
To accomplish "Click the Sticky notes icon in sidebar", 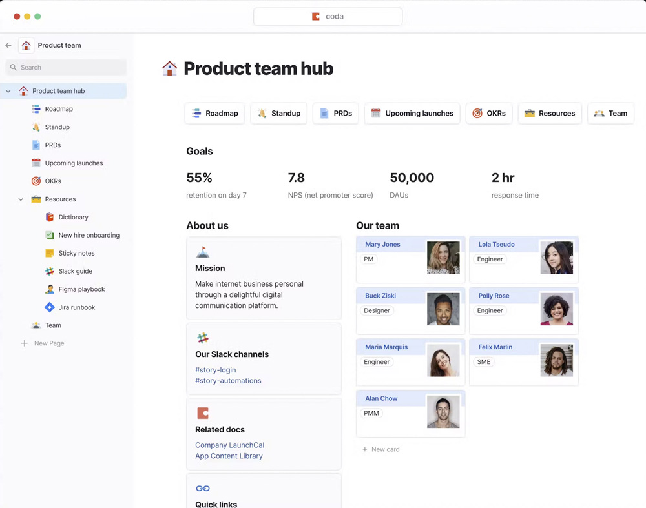I will point(50,254).
